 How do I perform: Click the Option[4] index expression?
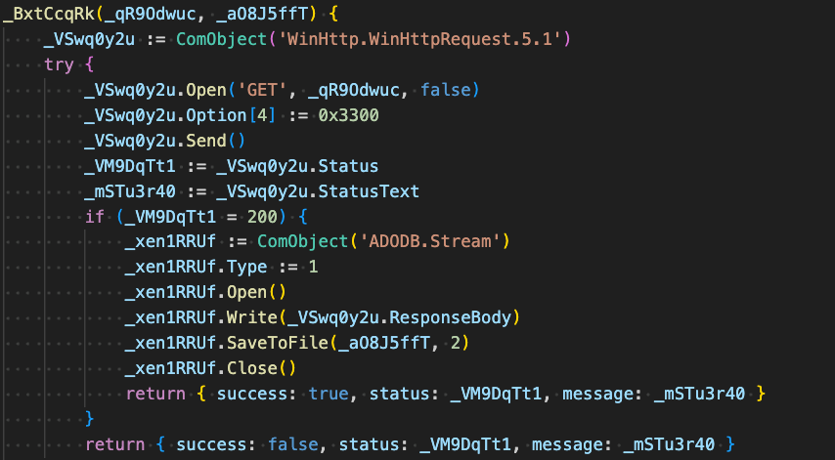coord(231,116)
